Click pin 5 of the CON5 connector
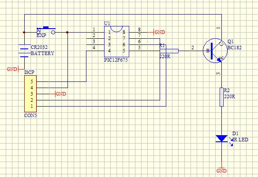Screen dimensions: 258x177 click(x=32, y=81)
